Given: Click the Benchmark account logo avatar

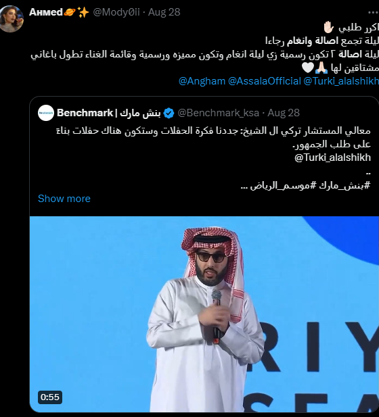Looking at the screenshot, I should [46, 113].
